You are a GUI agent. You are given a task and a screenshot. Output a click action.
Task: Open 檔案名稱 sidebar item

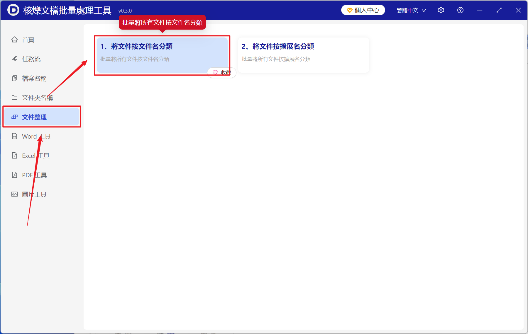click(x=41, y=78)
